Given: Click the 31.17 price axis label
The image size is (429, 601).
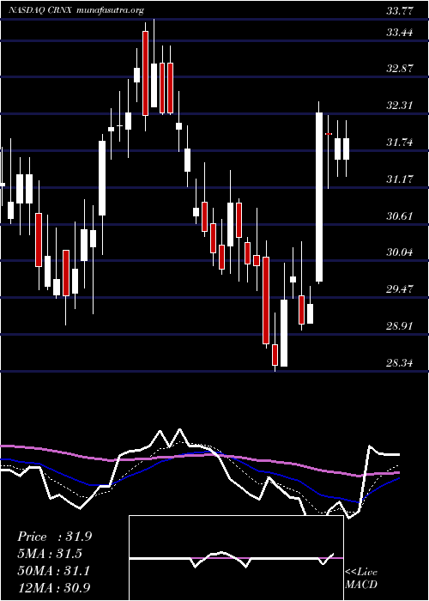Looking at the screenshot, I should [400, 179].
